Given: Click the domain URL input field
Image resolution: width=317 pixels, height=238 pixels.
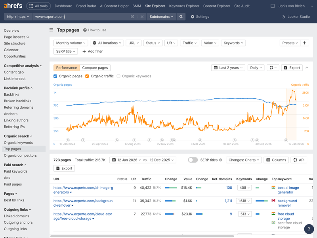Looking at the screenshot, I should pyautogui.click(x=79, y=17).
